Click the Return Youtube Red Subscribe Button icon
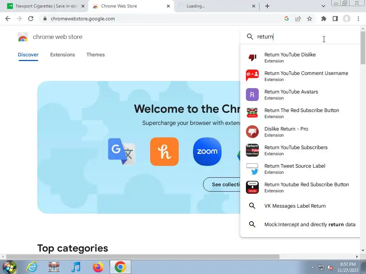Image resolution: width=366 pixels, height=274 pixels. point(252,187)
